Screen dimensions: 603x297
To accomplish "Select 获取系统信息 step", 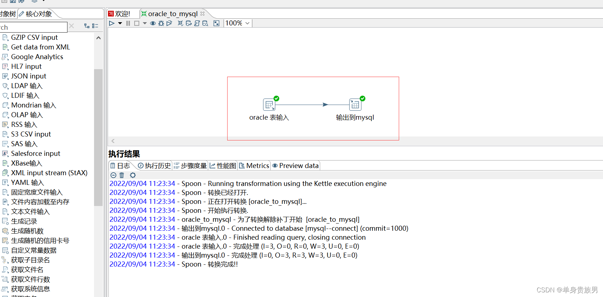I will (30, 289).
